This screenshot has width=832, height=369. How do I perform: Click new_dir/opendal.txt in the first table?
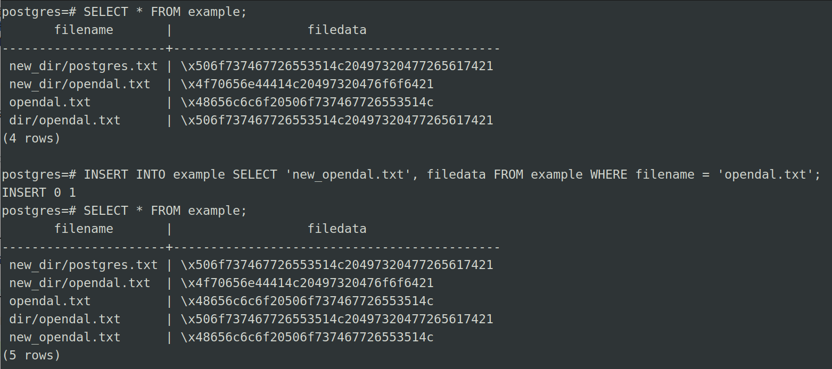(x=80, y=84)
